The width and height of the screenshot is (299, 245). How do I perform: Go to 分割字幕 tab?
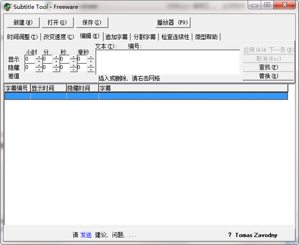coord(145,37)
